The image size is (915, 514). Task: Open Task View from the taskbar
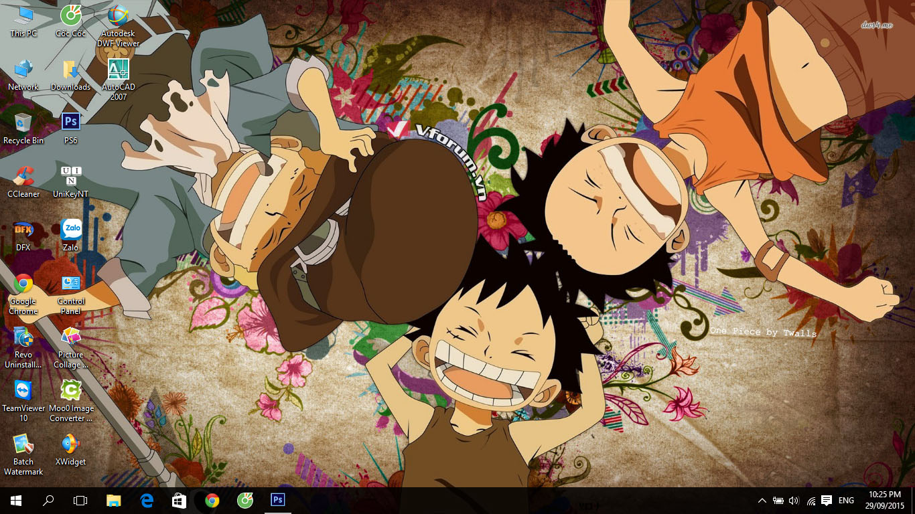tap(80, 500)
